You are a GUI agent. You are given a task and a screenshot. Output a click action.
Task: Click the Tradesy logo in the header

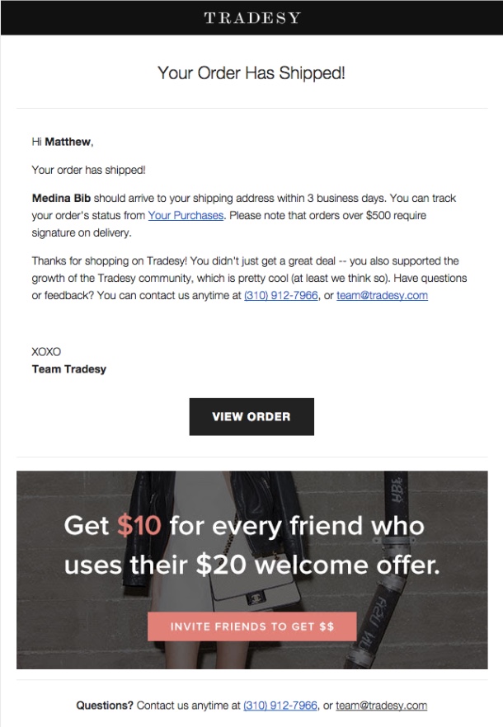[x=251, y=17]
